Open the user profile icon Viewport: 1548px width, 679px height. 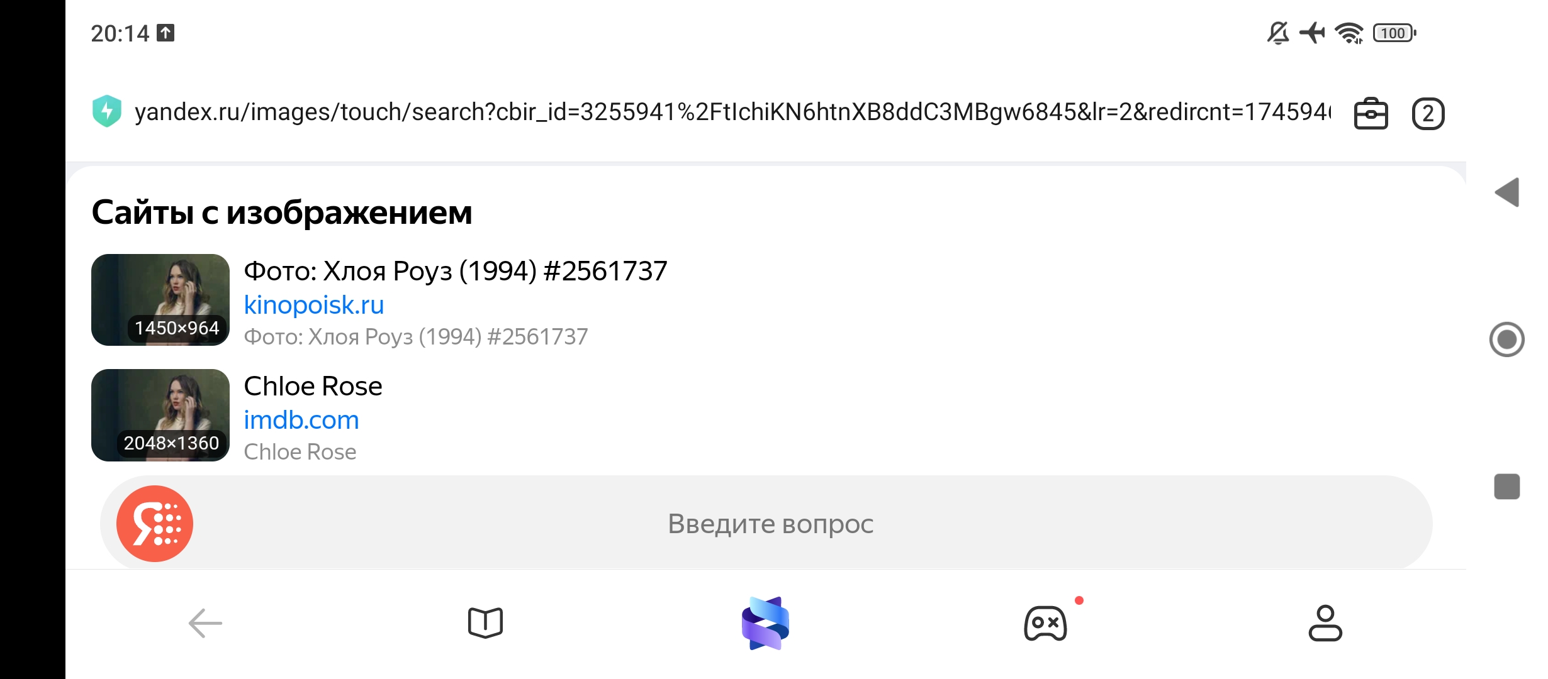(x=1325, y=623)
